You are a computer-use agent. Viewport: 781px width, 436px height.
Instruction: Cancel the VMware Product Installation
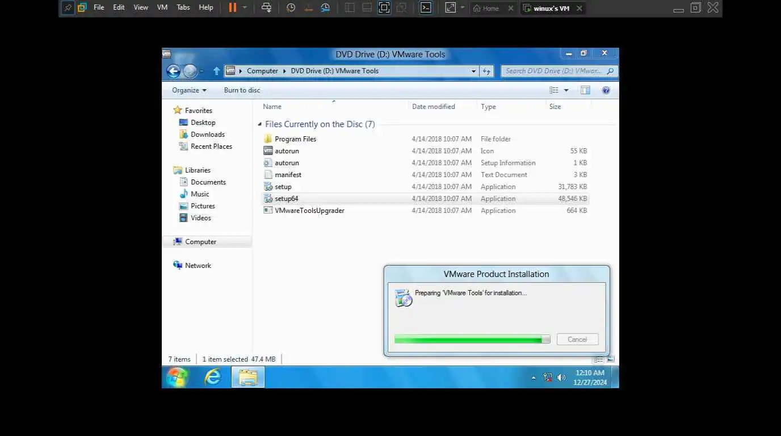pos(577,339)
